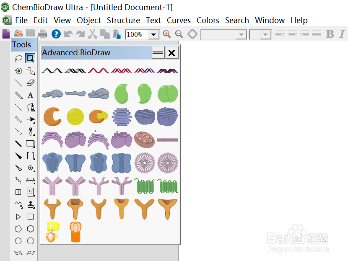Pick the black single-strand helix template
The image size is (348, 261).
coord(52,71)
